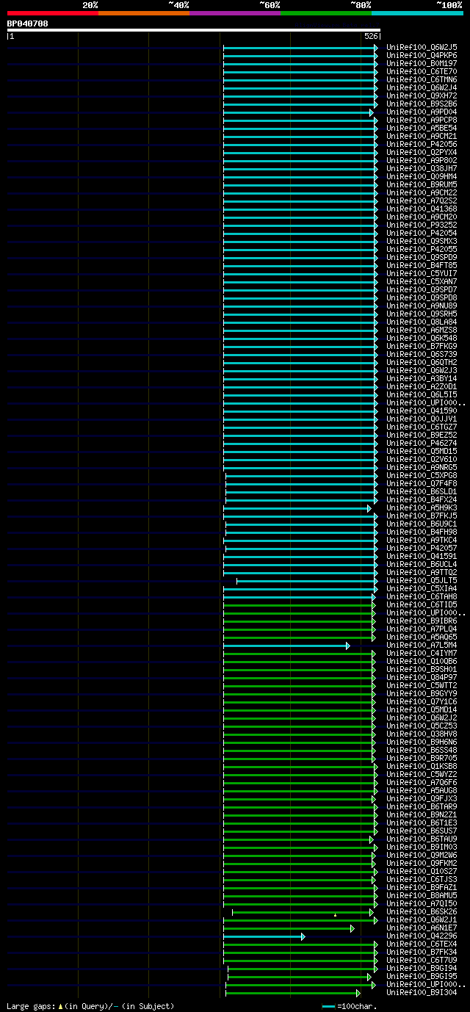Select the UniRef100_A9NU89 label

(x=422, y=306)
